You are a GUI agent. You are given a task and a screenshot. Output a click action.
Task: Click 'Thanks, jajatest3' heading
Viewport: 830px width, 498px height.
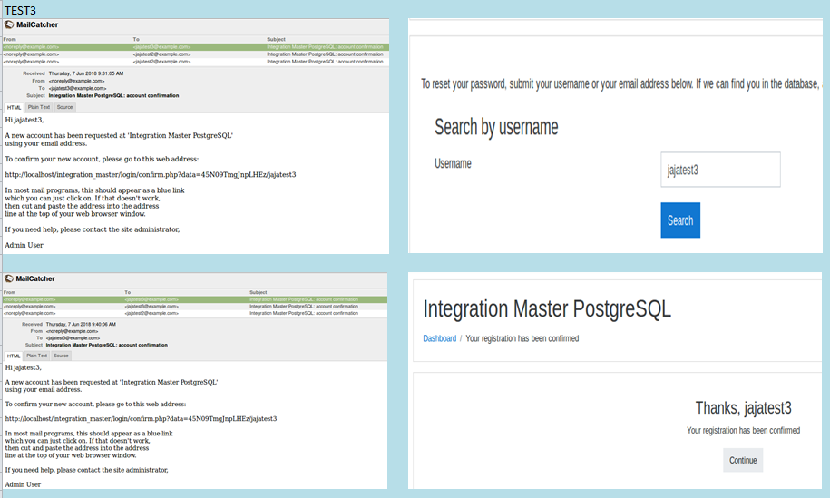pos(743,408)
